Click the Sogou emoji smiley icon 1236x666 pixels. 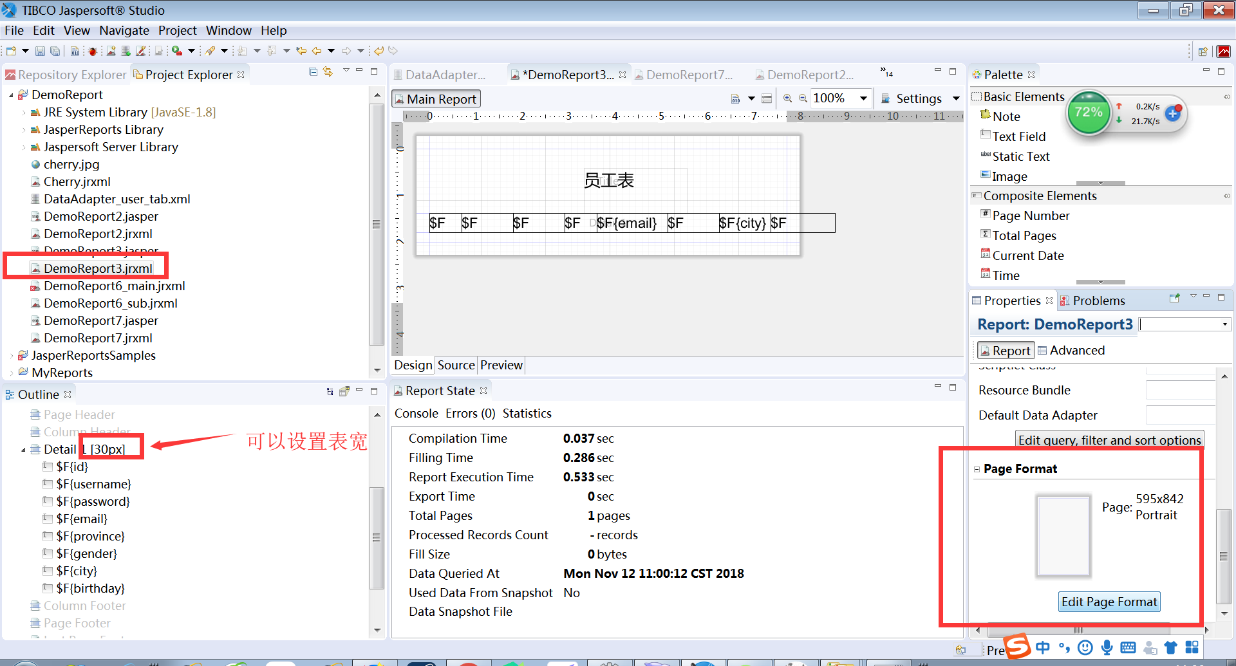click(1085, 647)
